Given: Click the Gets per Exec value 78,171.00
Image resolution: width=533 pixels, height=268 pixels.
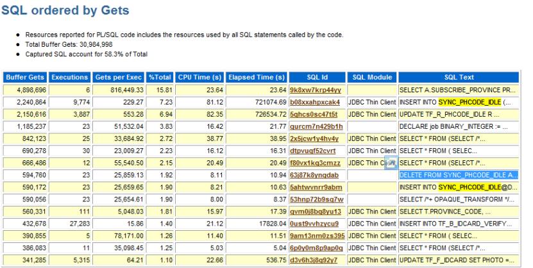Looking at the screenshot, I should 129,236.
